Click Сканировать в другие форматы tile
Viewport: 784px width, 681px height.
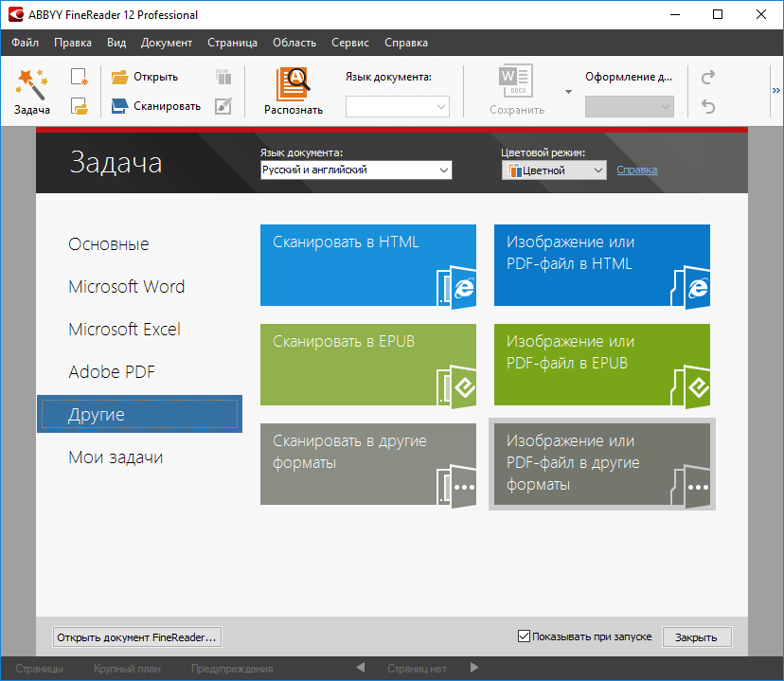(x=368, y=464)
